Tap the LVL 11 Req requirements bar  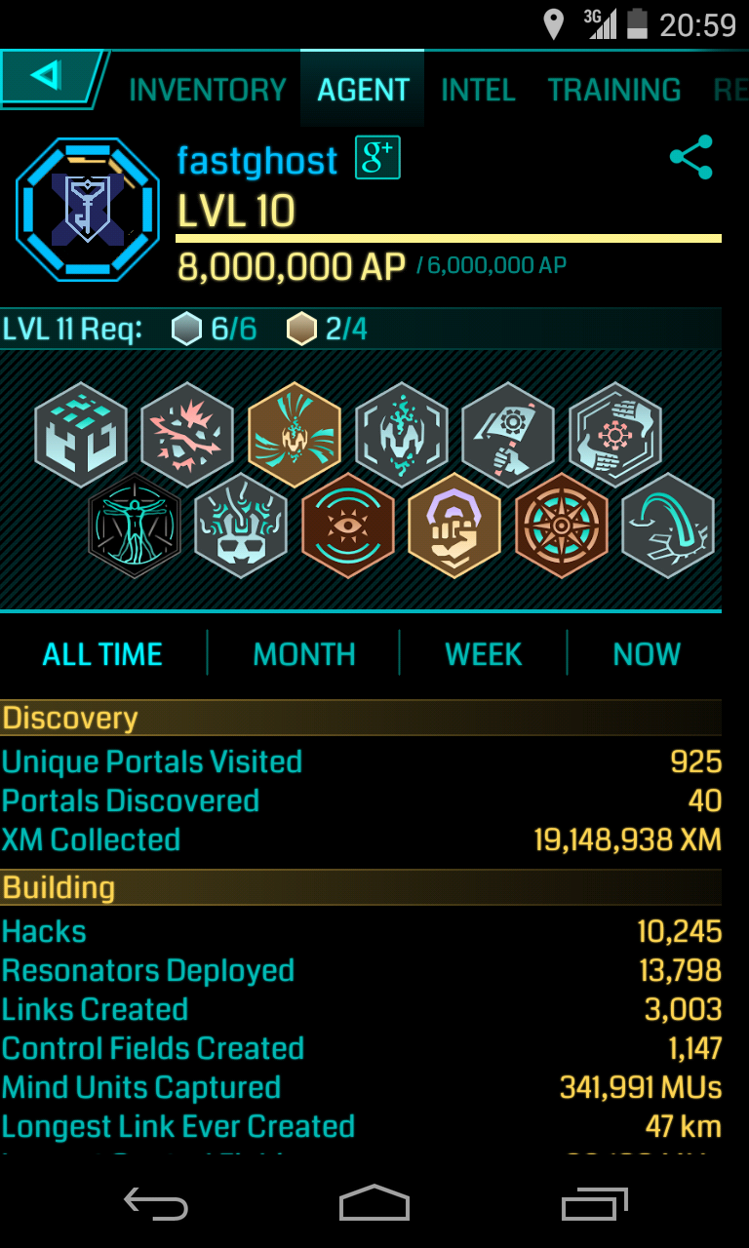click(361, 329)
